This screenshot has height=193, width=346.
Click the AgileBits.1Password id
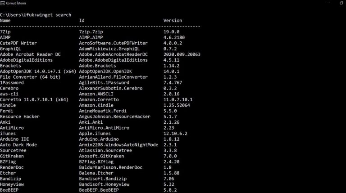[x=104, y=83]
